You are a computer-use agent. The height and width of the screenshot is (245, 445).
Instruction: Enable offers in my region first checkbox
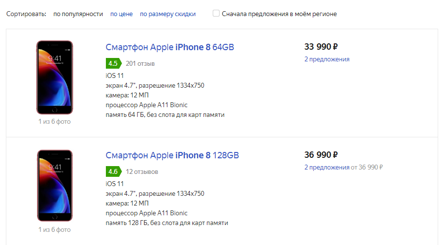(216, 14)
